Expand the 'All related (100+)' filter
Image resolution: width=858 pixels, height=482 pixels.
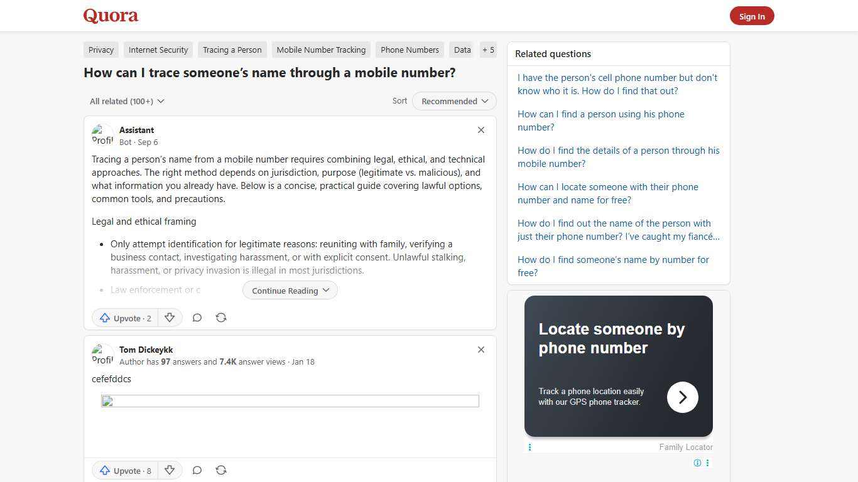[x=127, y=101]
